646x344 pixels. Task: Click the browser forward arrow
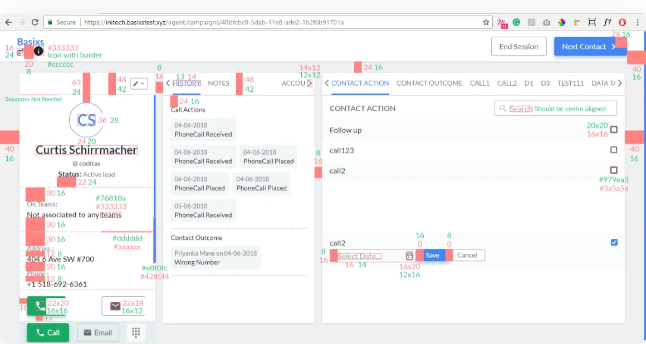click(21, 22)
